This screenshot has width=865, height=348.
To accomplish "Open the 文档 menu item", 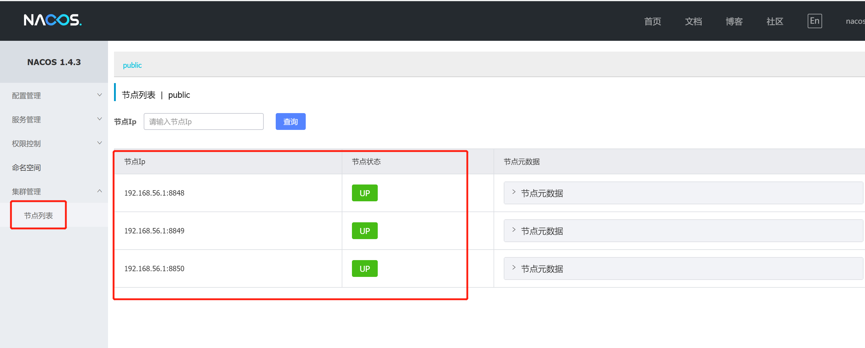I will pos(693,21).
